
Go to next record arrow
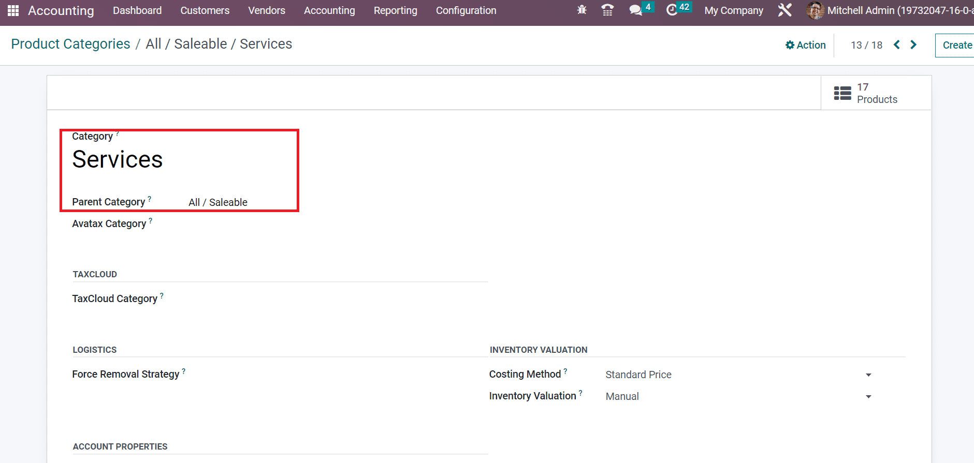[x=913, y=44]
